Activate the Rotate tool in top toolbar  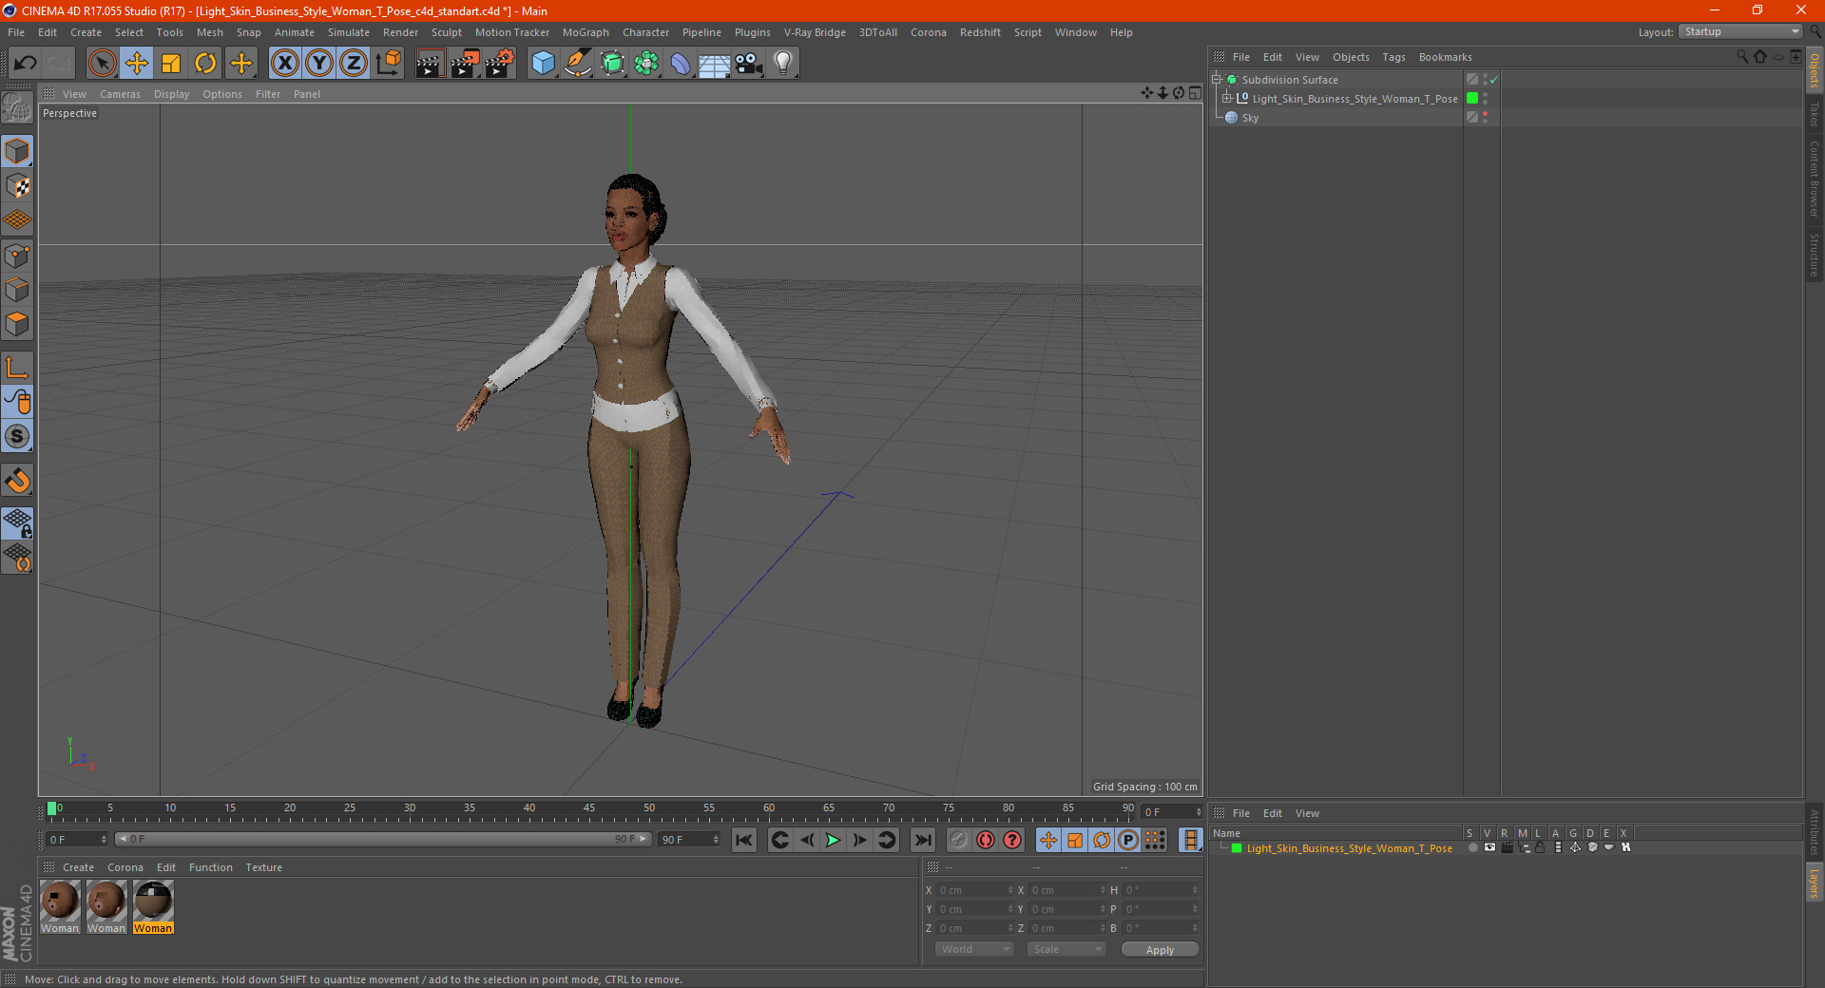pyautogui.click(x=205, y=64)
